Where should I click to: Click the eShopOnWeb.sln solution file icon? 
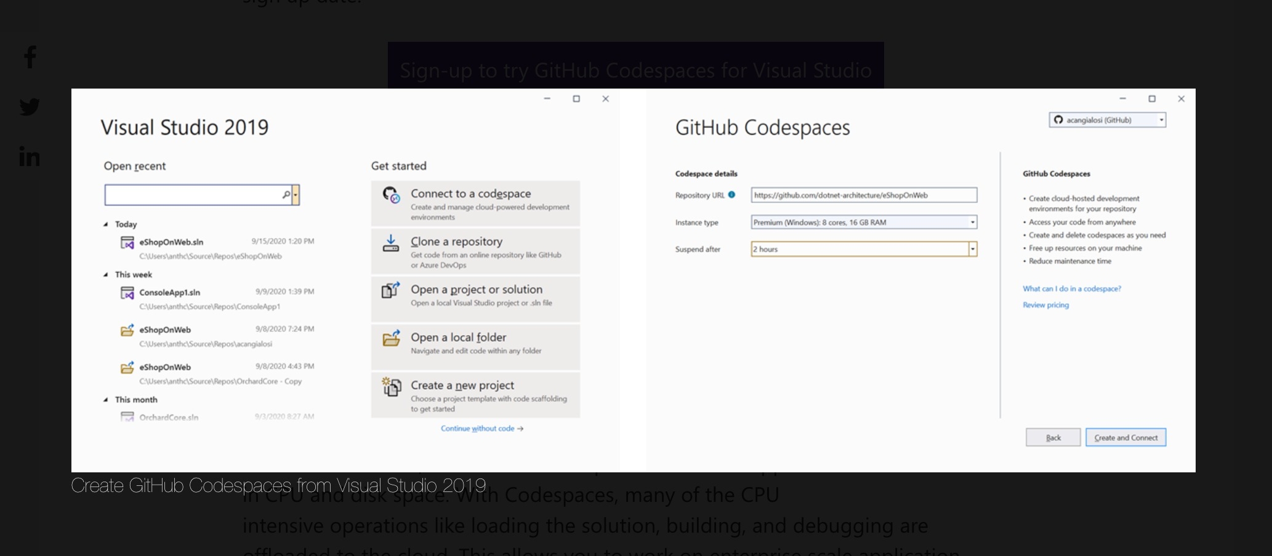click(127, 242)
